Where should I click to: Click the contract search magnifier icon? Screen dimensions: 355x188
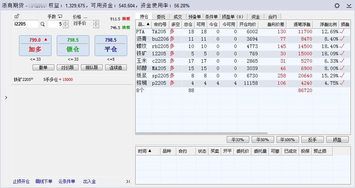coord(42,25)
